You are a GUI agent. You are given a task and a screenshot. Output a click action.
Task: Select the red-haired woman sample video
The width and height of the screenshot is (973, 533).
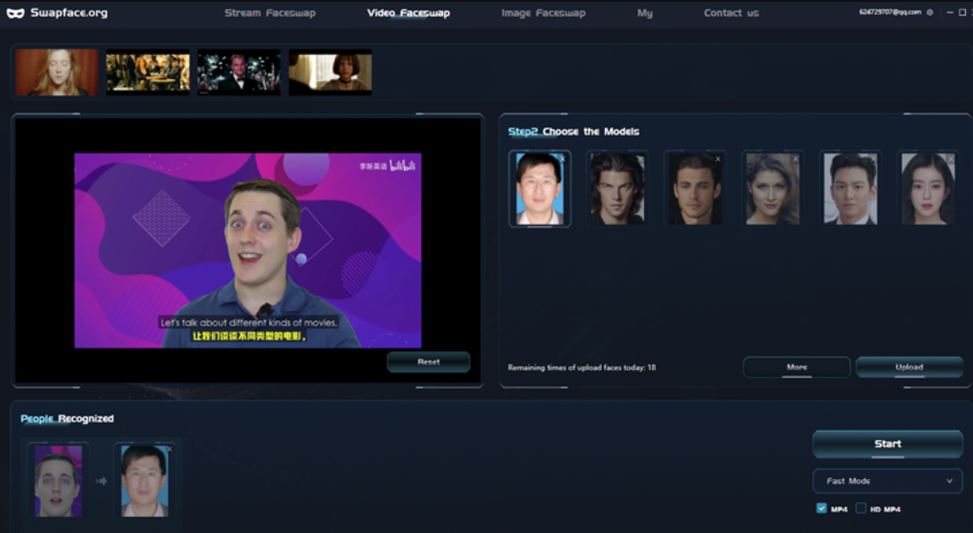point(57,72)
